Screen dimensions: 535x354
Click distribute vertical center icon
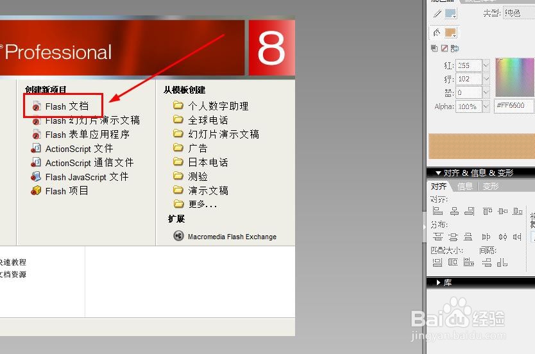click(453, 237)
